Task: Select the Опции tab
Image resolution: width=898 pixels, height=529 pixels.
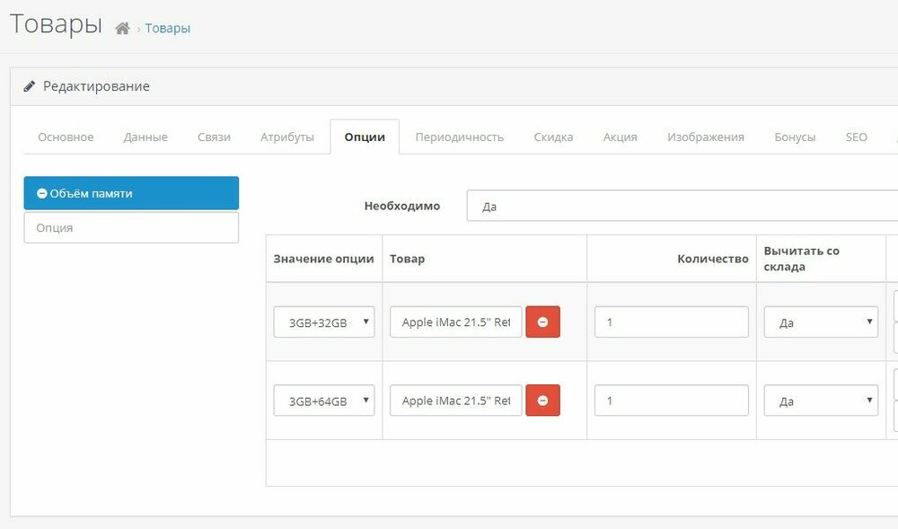Action: click(x=365, y=137)
